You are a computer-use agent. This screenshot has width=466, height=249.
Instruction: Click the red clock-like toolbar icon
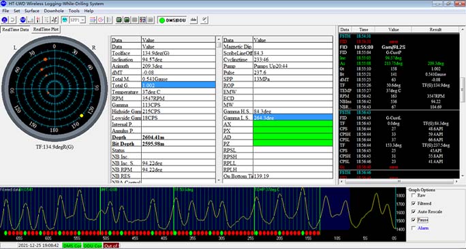(101, 20)
